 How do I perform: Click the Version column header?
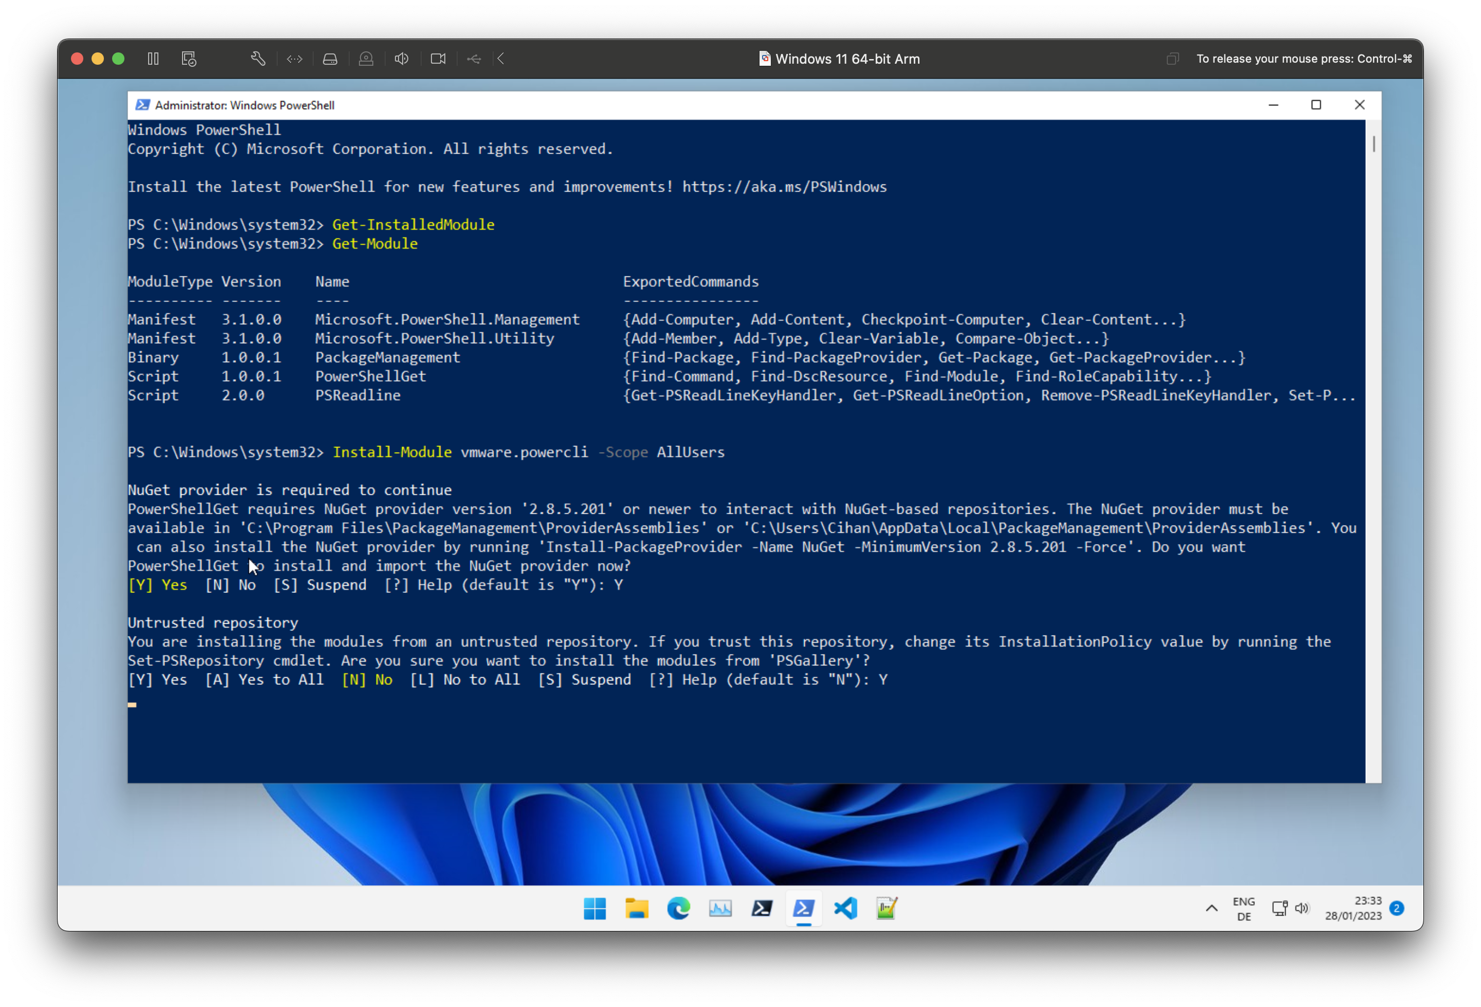pos(251,282)
